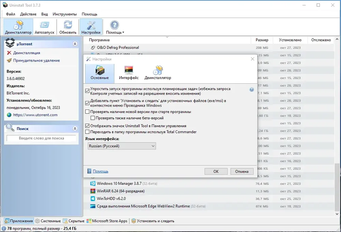Open the Автозапуск toolbar icon
Image resolution: width=341 pixels, height=232 pixels.
[x=44, y=25]
